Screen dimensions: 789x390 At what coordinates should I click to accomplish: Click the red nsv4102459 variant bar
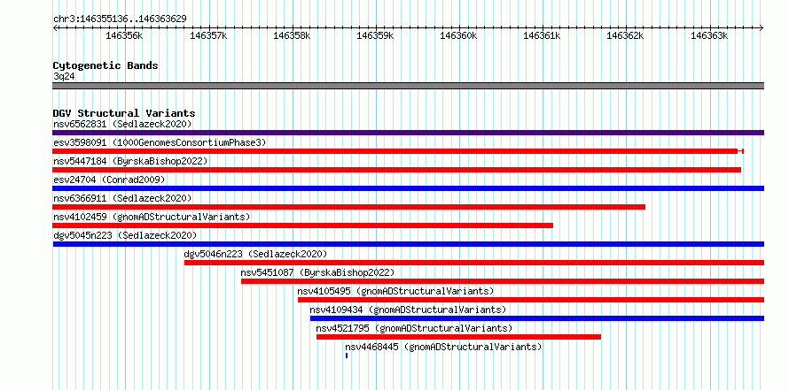point(303,226)
